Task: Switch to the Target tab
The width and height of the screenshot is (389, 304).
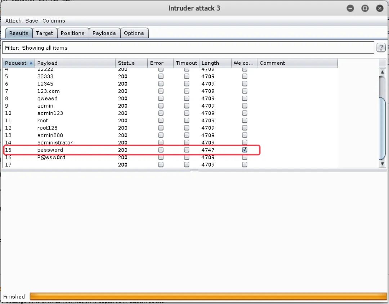Action: [x=44, y=33]
